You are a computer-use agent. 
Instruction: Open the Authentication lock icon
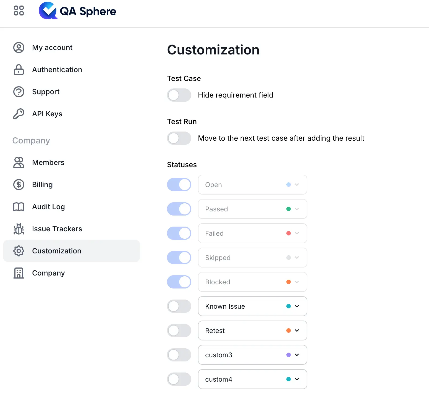19,70
